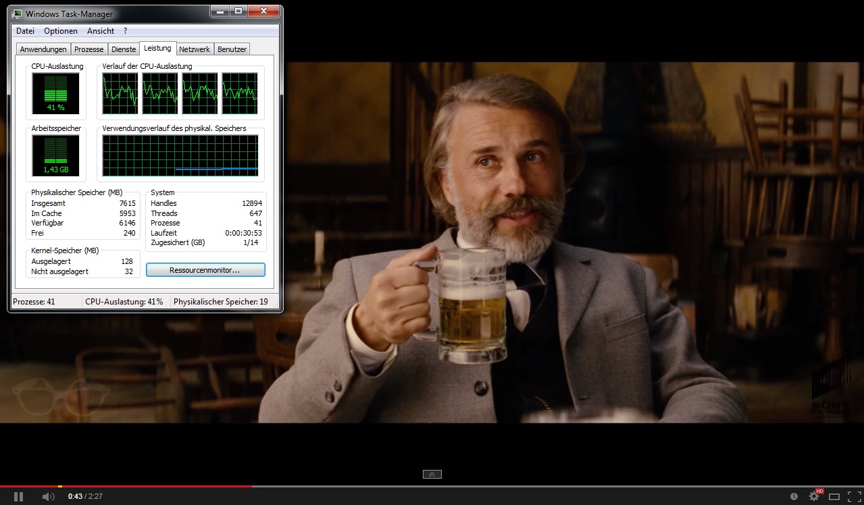The height and width of the screenshot is (505, 864).
Task: Click the Ausgelagert value 128
Action: (x=126, y=261)
